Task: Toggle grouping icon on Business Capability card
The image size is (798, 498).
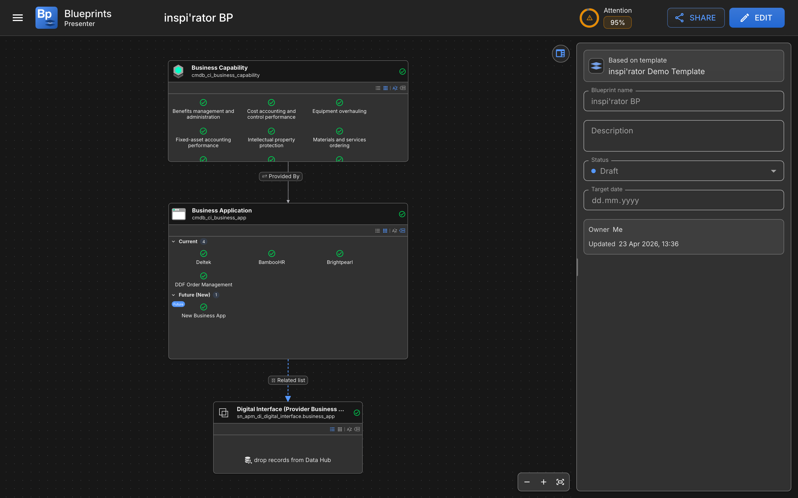Action: [403, 88]
